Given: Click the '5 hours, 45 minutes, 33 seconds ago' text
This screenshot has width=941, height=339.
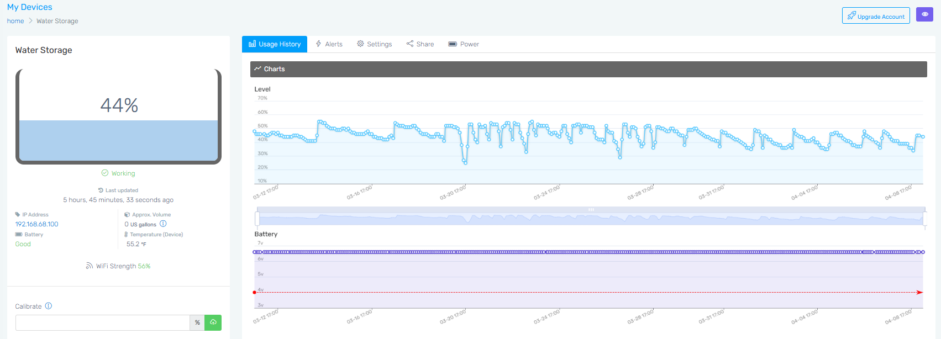Looking at the screenshot, I should click(118, 200).
